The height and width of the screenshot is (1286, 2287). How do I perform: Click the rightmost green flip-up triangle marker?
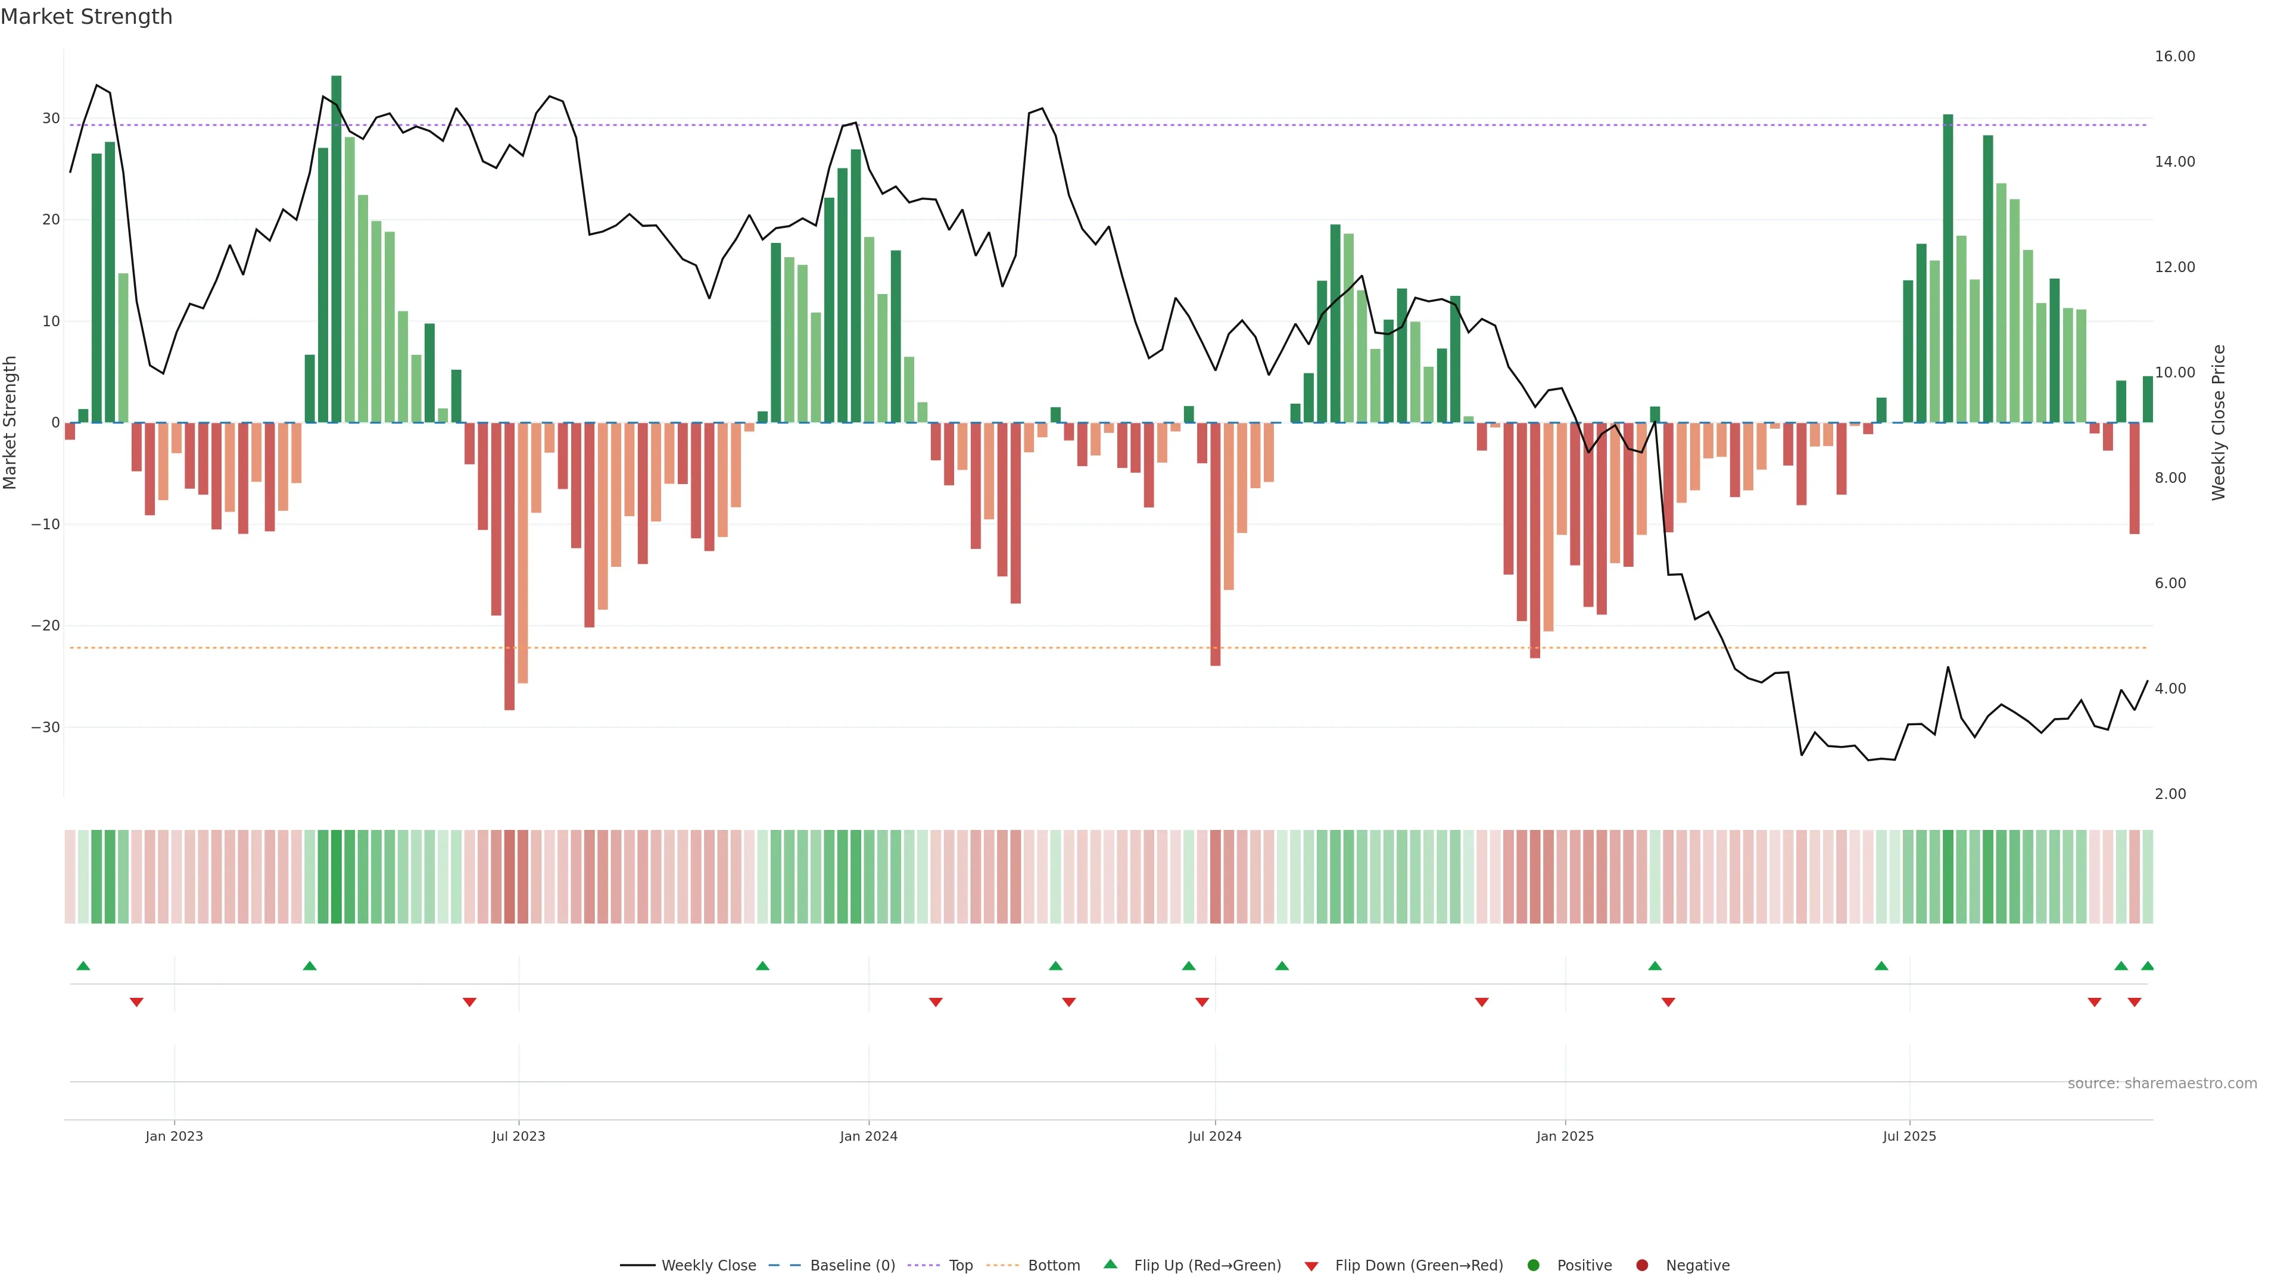pos(2146,966)
